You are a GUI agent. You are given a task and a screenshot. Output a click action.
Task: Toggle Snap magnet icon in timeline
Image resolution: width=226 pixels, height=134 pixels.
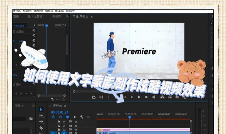pyautogui.click(x=61, y=117)
